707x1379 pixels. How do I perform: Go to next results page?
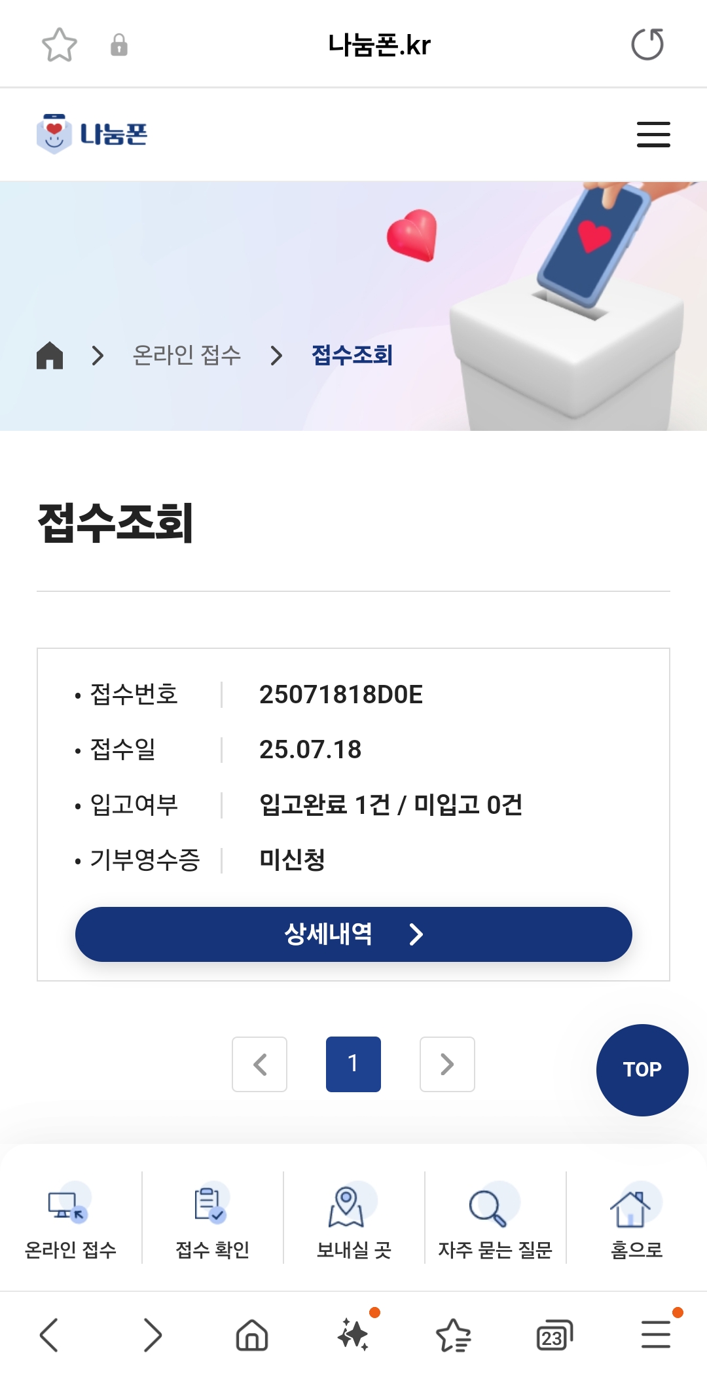coord(447,1064)
